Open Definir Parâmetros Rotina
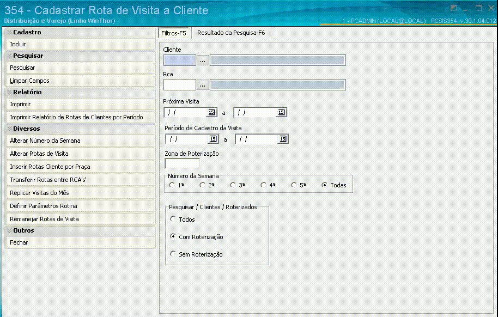Viewport: 498px width, 317px height. 80,206
